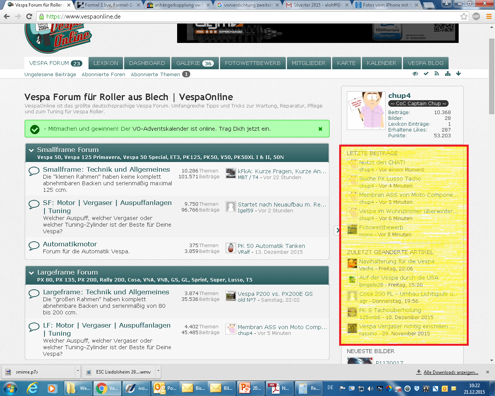Open dropdown for ESC Liedolsheim download

pos(158,372)
